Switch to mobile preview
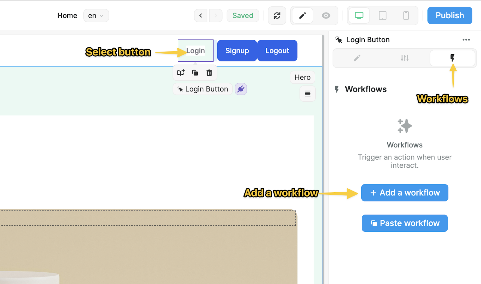This screenshot has width=481, height=284. click(x=406, y=15)
